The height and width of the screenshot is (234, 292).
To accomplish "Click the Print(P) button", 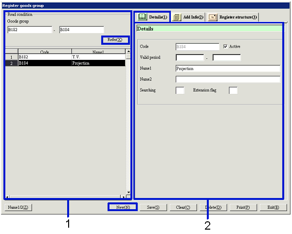I will 243,207.
